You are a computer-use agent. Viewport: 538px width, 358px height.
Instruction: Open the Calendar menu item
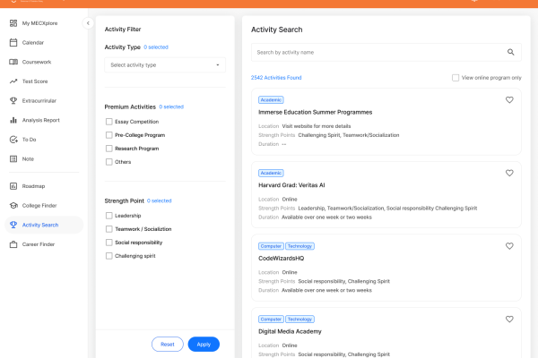pyautogui.click(x=33, y=42)
